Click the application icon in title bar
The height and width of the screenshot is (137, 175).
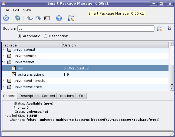click(4, 4)
